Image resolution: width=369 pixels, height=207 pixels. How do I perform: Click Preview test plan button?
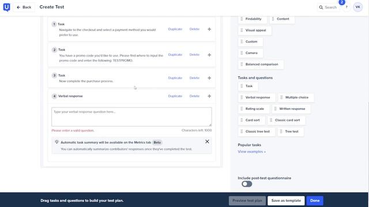point(247,201)
